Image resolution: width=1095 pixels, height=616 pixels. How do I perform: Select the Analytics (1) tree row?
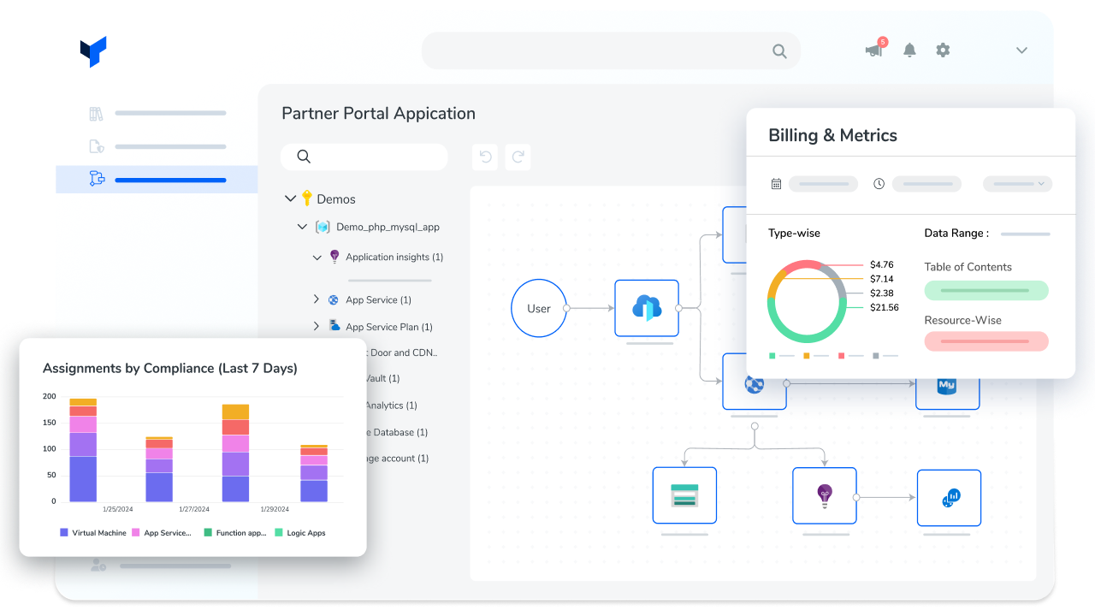click(391, 406)
